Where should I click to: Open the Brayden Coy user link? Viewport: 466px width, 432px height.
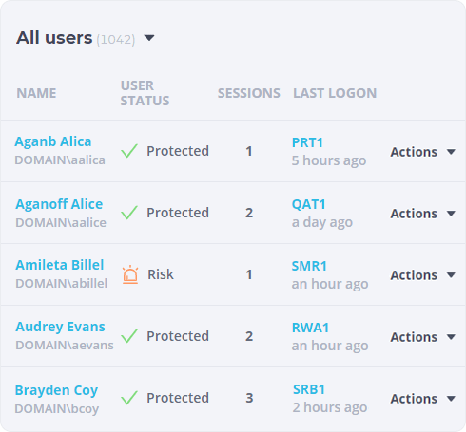(56, 390)
